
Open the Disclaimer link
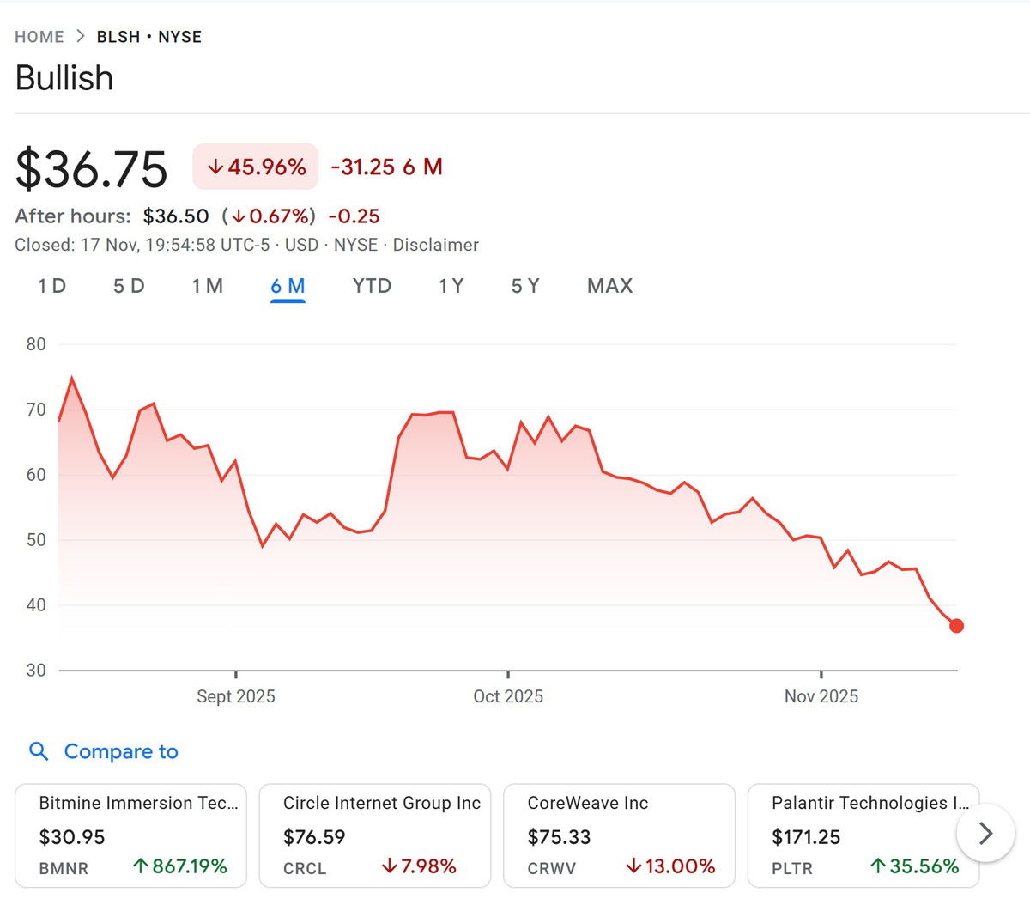coord(436,245)
